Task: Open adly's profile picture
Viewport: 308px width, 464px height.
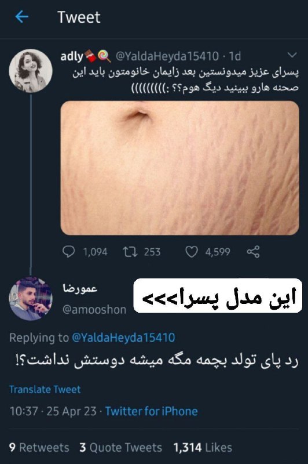Action: point(31,71)
